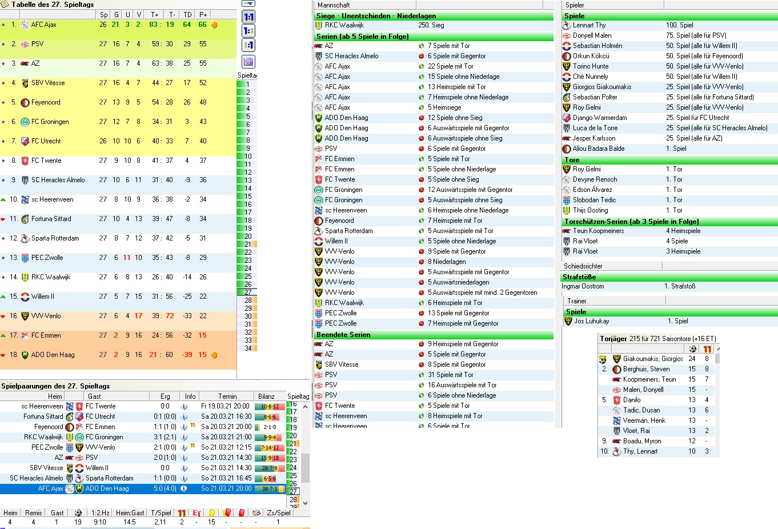Toggle the 1:1 button with only the first digit blue
The image size is (778, 529).
[248, 31]
